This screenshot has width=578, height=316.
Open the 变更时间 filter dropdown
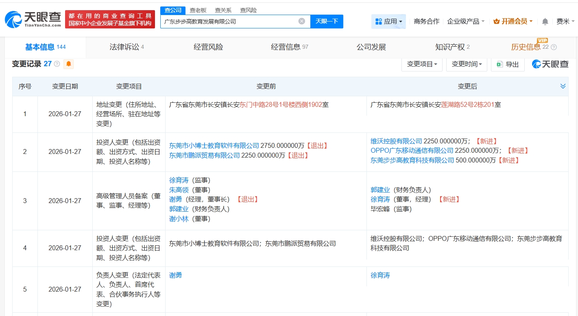[x=467, y=64]
